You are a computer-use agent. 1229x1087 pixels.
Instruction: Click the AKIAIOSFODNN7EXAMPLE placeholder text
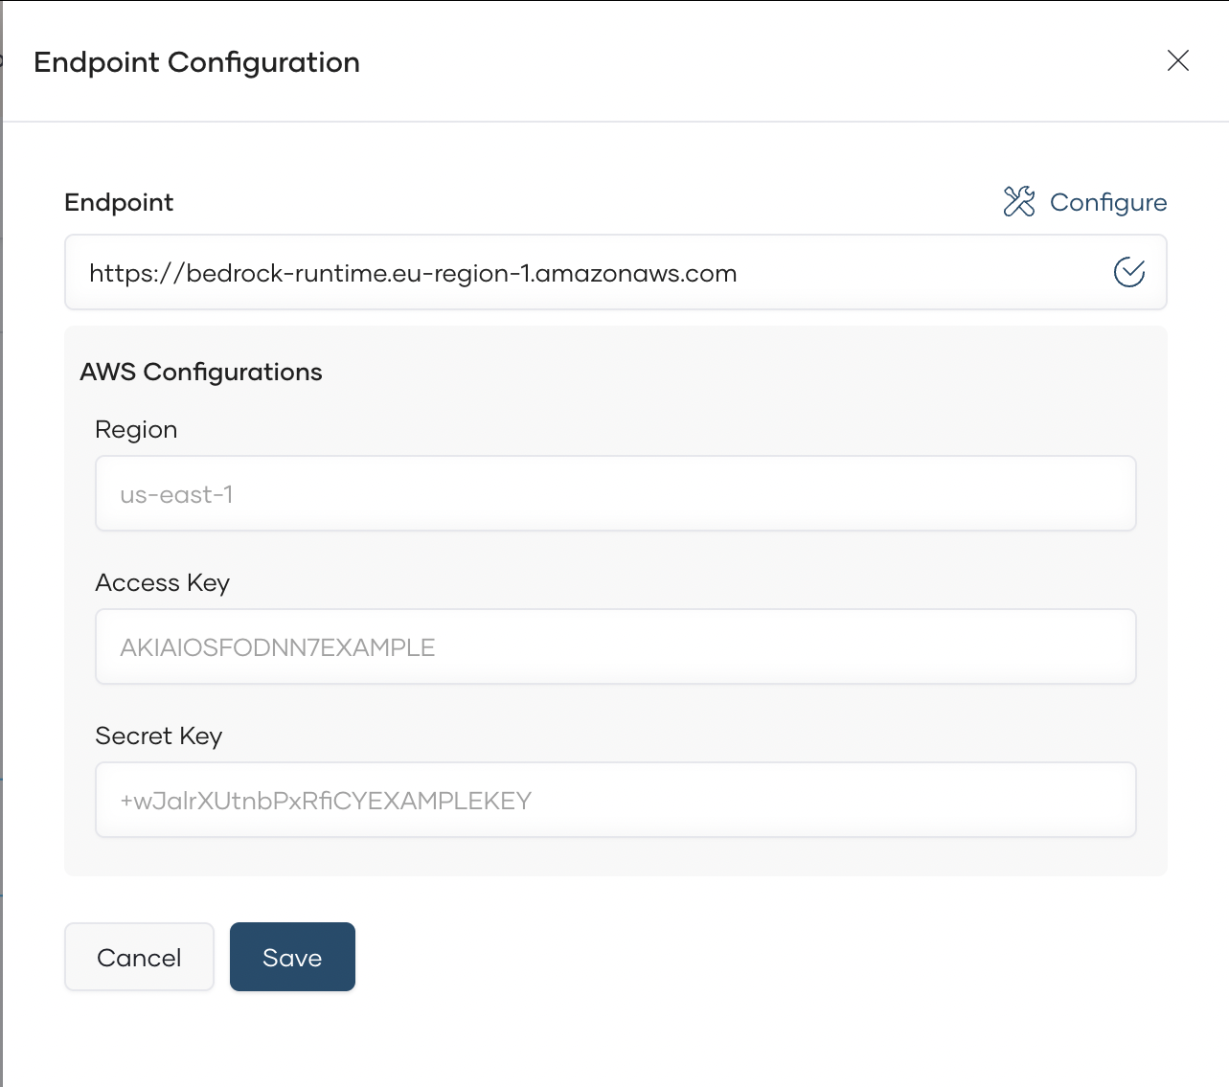(x=277, y=648)
